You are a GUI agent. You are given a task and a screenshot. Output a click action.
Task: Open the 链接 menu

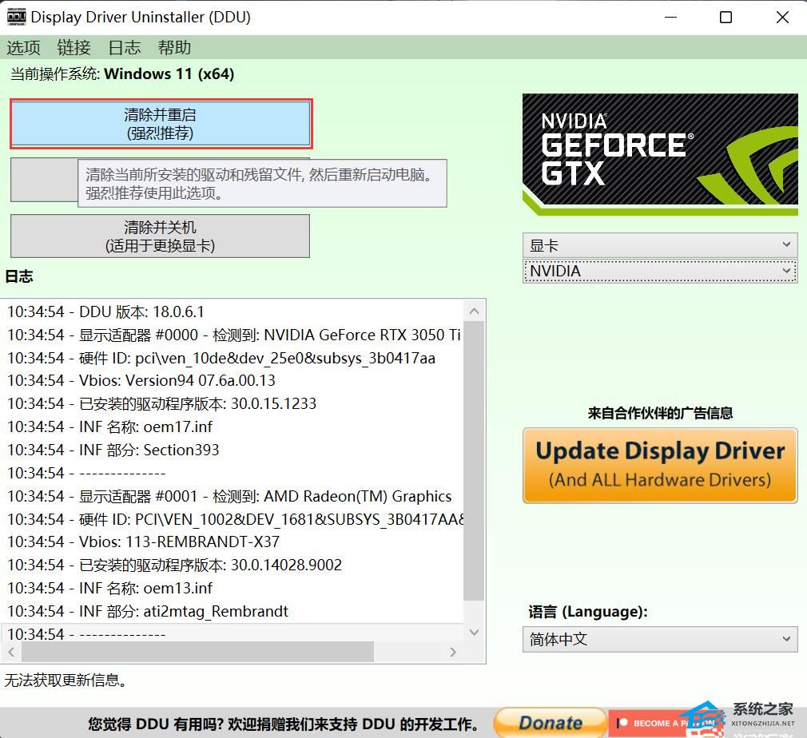pyautogui.click(x=74, y=48)
